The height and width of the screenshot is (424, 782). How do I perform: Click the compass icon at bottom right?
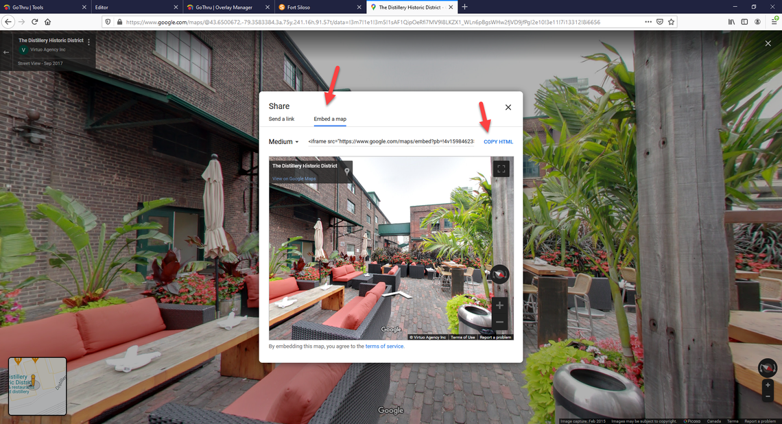point(767,368)
